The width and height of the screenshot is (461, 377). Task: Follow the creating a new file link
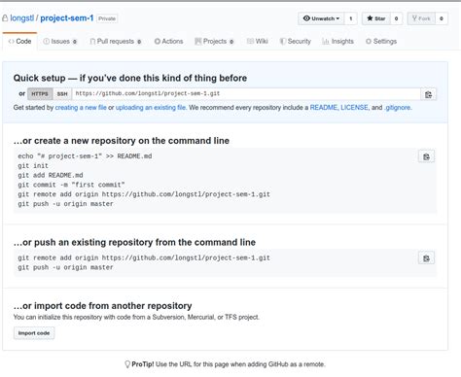[81, 108]
